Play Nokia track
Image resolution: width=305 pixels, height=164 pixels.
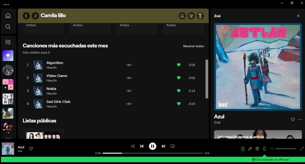pyautogui.click(x=51, y=89)
